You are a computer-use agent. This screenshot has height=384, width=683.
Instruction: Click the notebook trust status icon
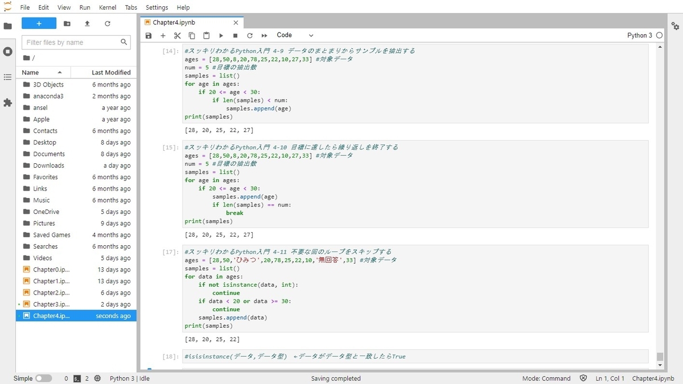[583, 378]
